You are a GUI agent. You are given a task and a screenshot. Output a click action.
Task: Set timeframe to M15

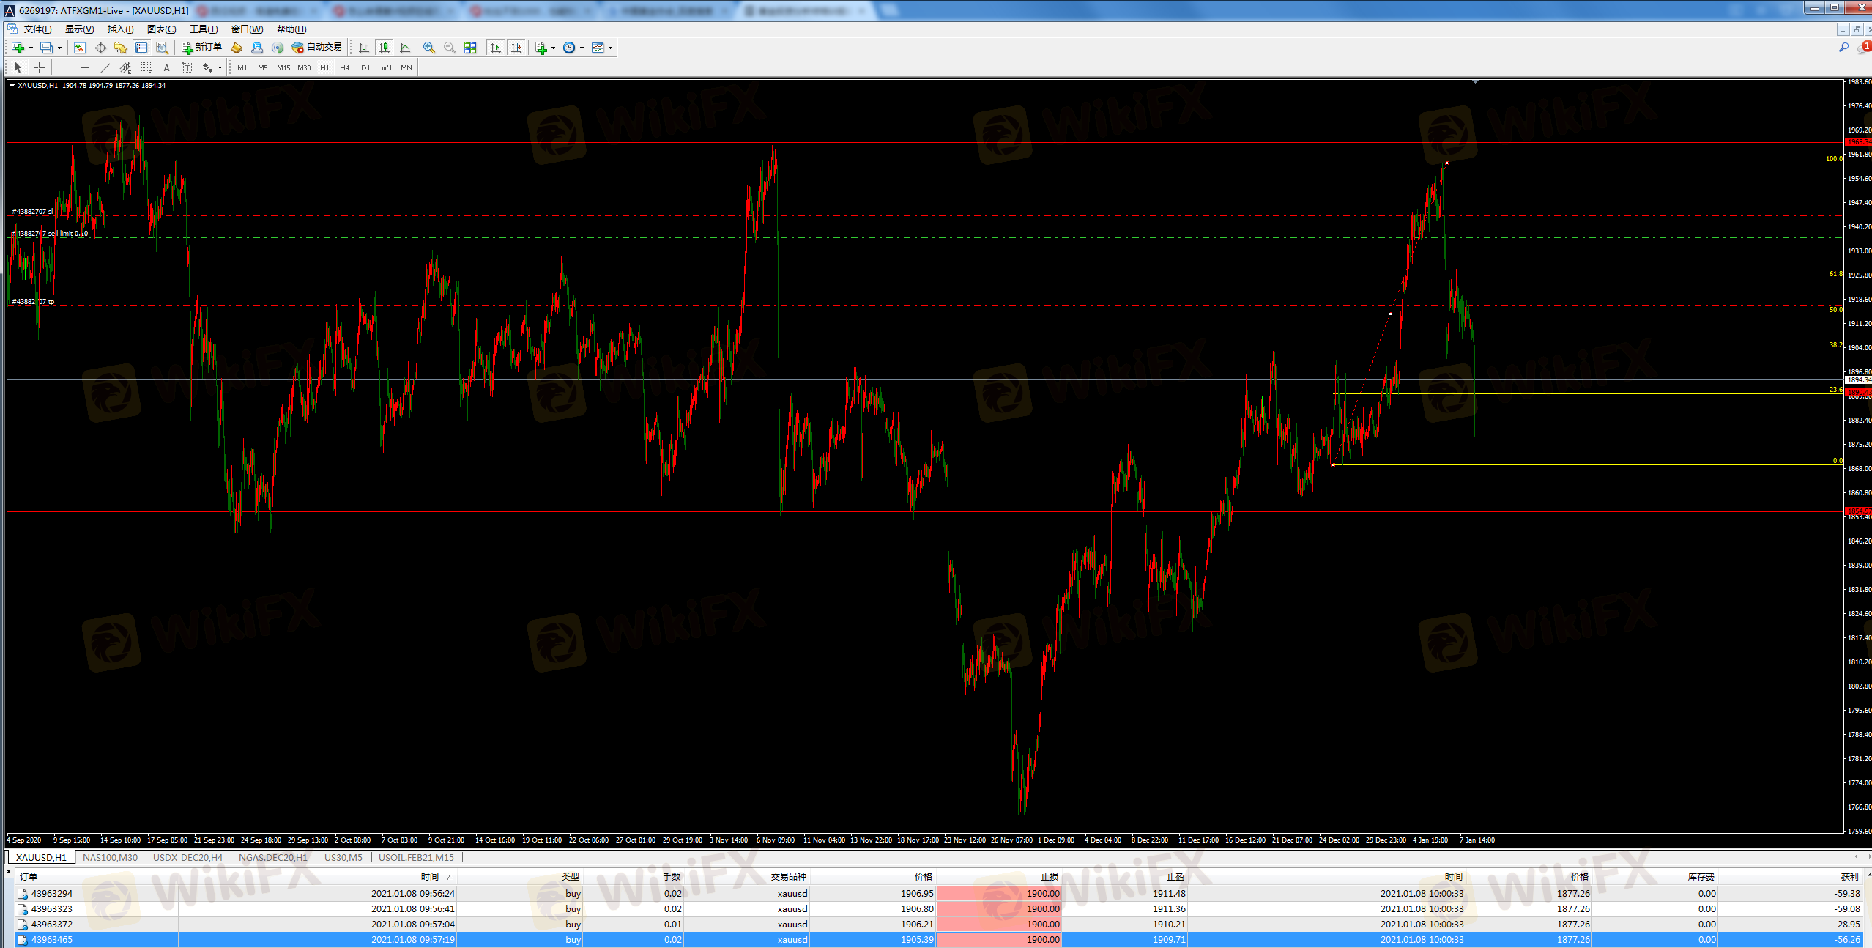click(x=283, y=67)
